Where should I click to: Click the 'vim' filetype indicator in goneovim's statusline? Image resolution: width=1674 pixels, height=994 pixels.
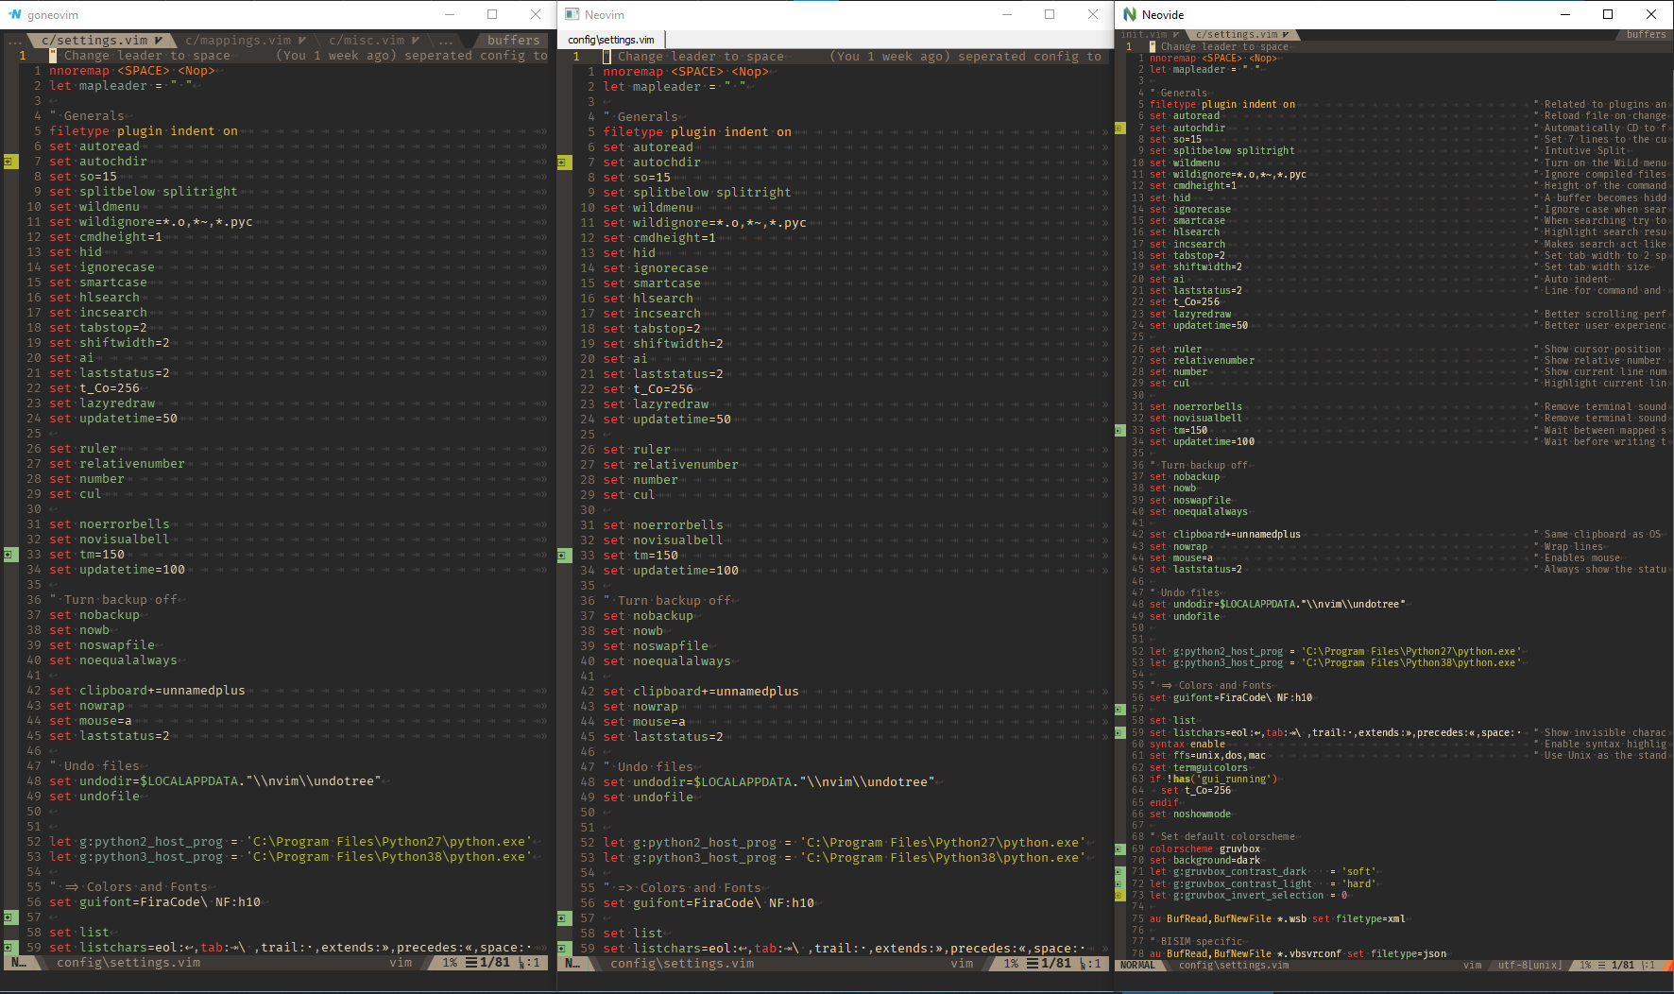[401, 963]
